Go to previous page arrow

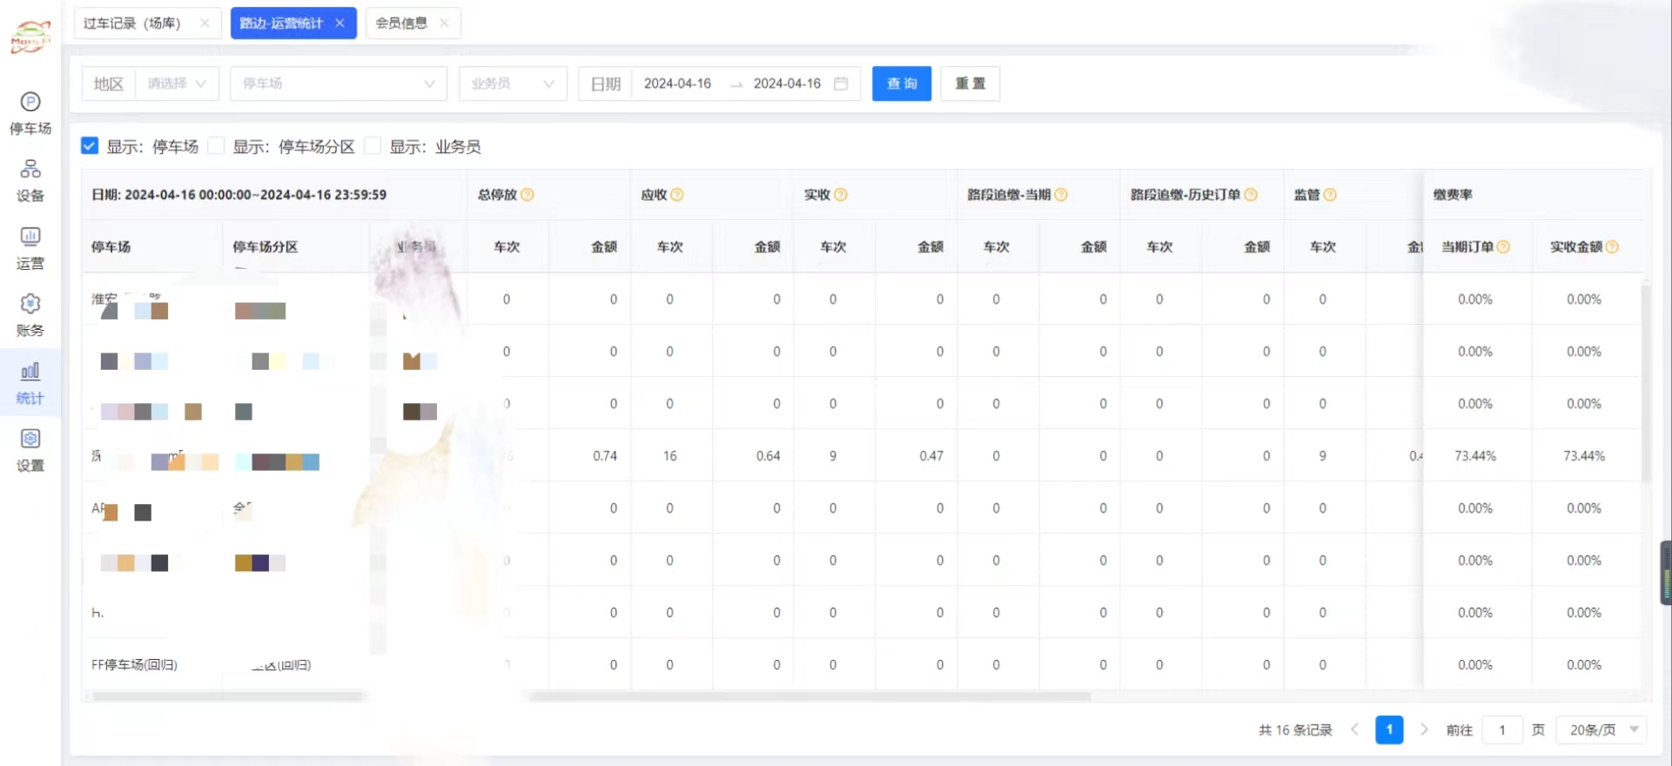coord(1355,729)
